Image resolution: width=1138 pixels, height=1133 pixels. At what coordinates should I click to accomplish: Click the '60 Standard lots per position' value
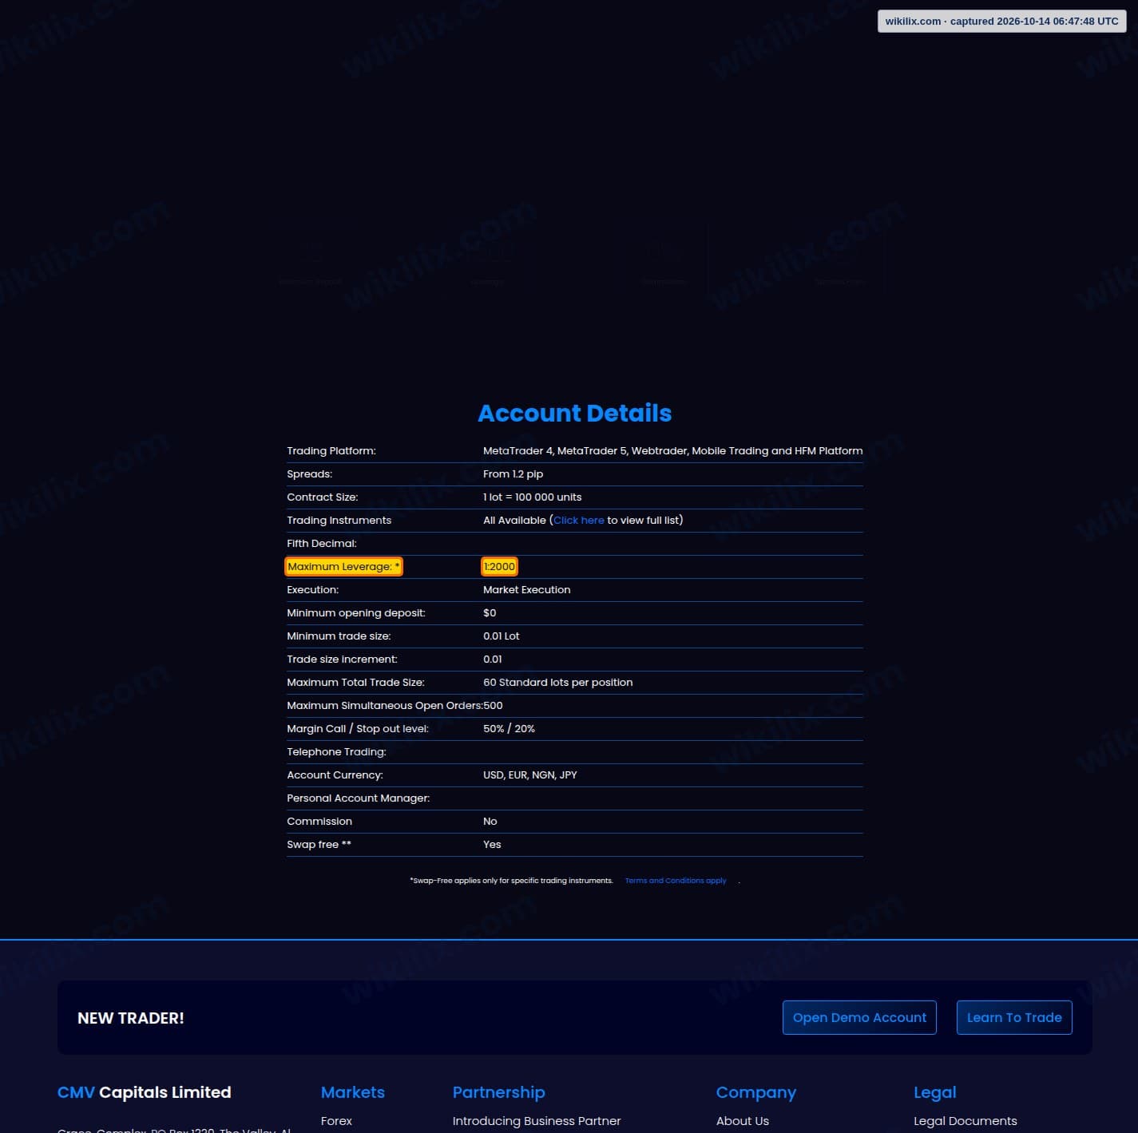coord(557,682)
